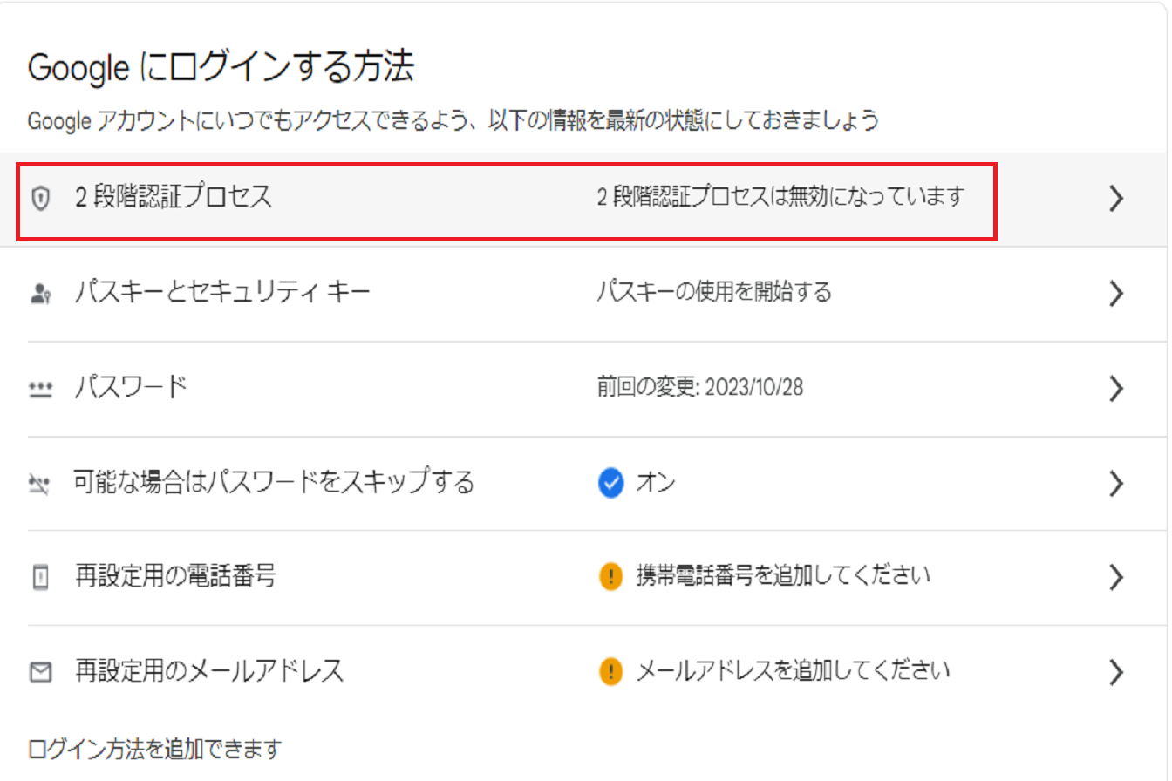Click the orange warning icon beside 携帯電話番号を追加してください
Screen dimensions: 1172x781
[611, 576]
